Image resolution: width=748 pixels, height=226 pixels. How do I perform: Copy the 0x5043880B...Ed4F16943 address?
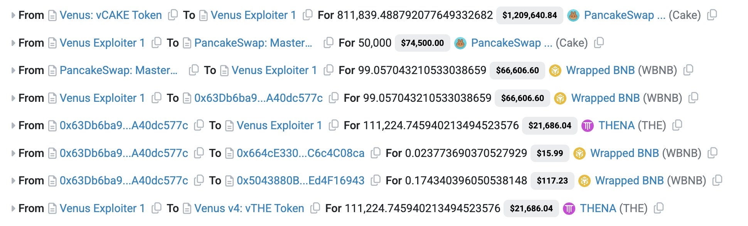pos(375,180)
